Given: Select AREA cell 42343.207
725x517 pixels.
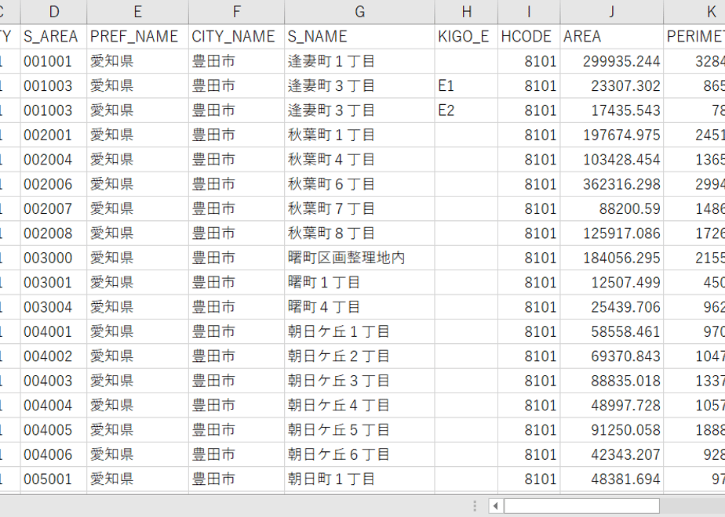Looking at the screenshot, I should [612, 454].
